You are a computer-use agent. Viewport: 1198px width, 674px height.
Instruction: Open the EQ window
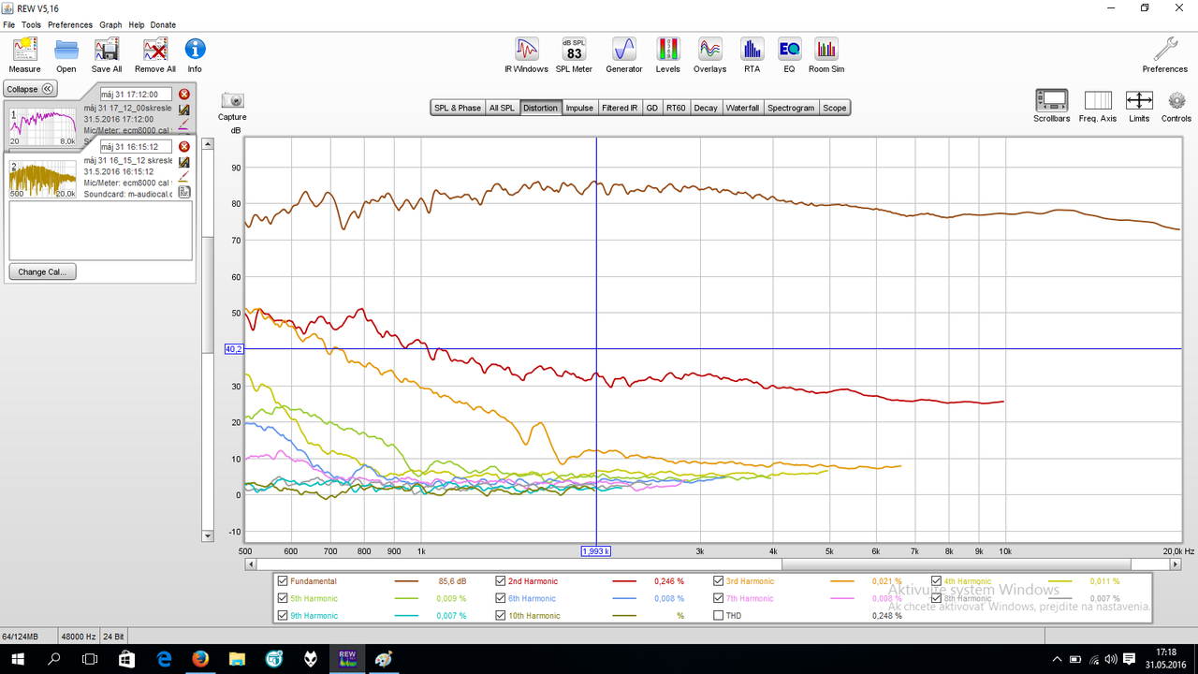pyautogui.click(x=789, y=55)
